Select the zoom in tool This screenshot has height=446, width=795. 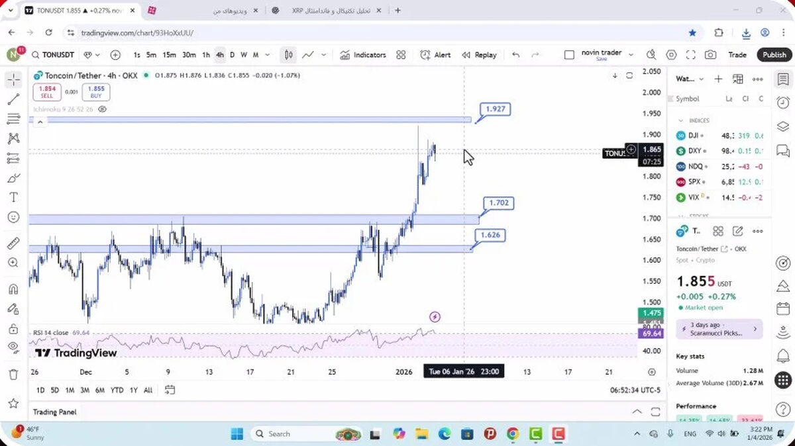pyautogui.click(x=13, y=263)
